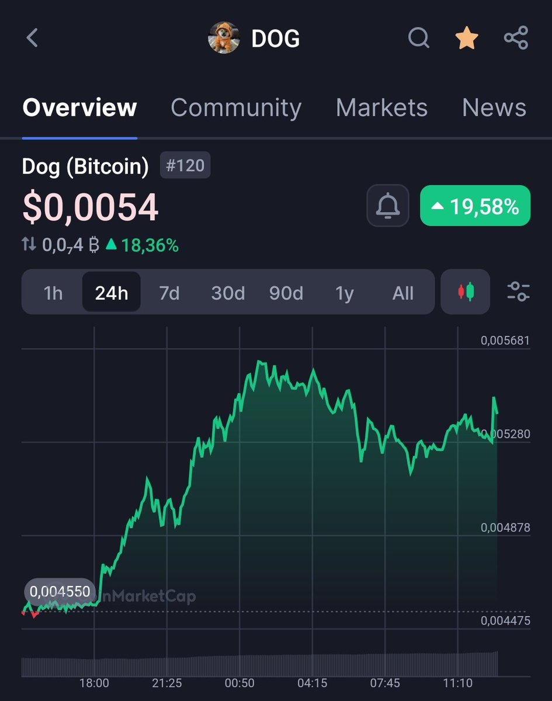This screenshot has height=701, width=552.
Task: Click the 07:45 time axis label
Action: (385, 683)
